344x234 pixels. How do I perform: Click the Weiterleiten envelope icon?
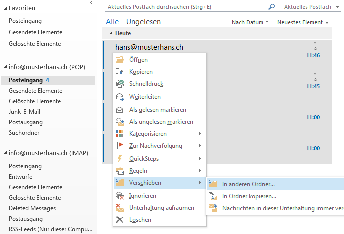pyautogui.click(x=120, y=97)
